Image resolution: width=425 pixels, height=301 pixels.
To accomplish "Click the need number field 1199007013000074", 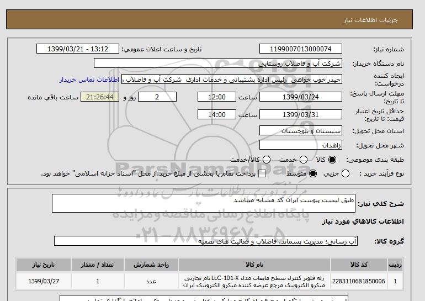I will click(301, 49).
